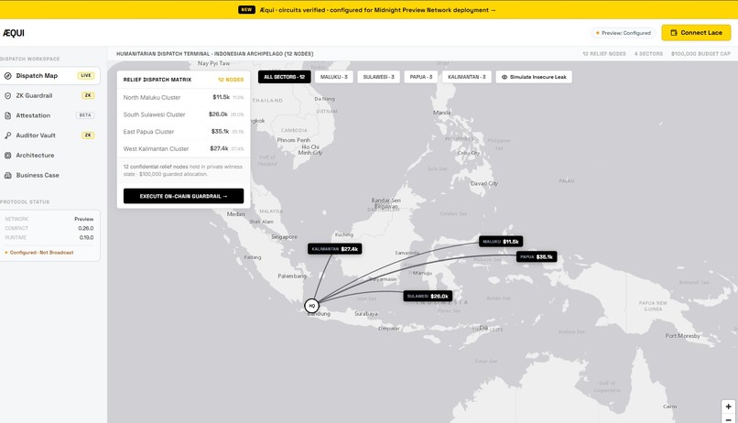Filter map by Sulawesi · 3

[378, 77]
